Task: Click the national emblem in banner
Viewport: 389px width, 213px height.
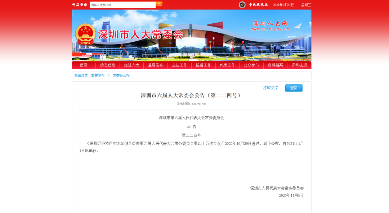Action: (86, 34)
